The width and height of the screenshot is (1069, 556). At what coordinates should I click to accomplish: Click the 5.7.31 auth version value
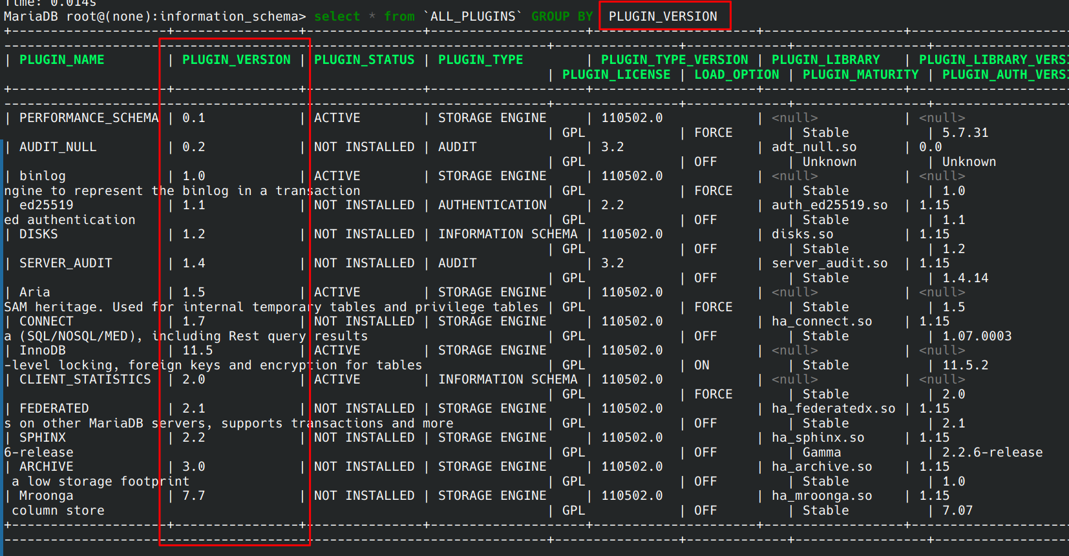point(966,133)
